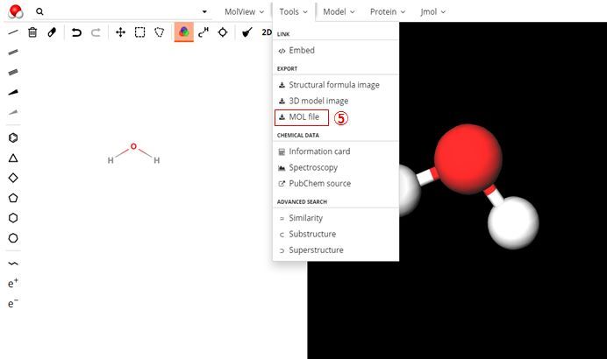
Task: Toggle the atom color mode button
Action: 183,32
